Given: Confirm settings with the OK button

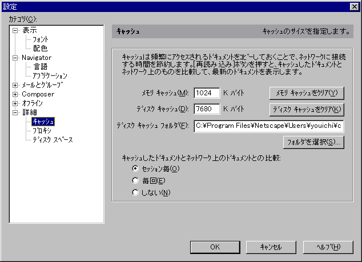Looking at the screenshot, I should click(215, 247).
